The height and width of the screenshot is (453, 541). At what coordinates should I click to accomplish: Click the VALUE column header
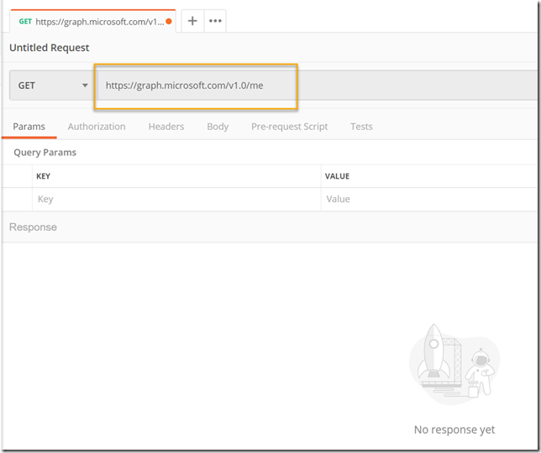tap(337, 176)
